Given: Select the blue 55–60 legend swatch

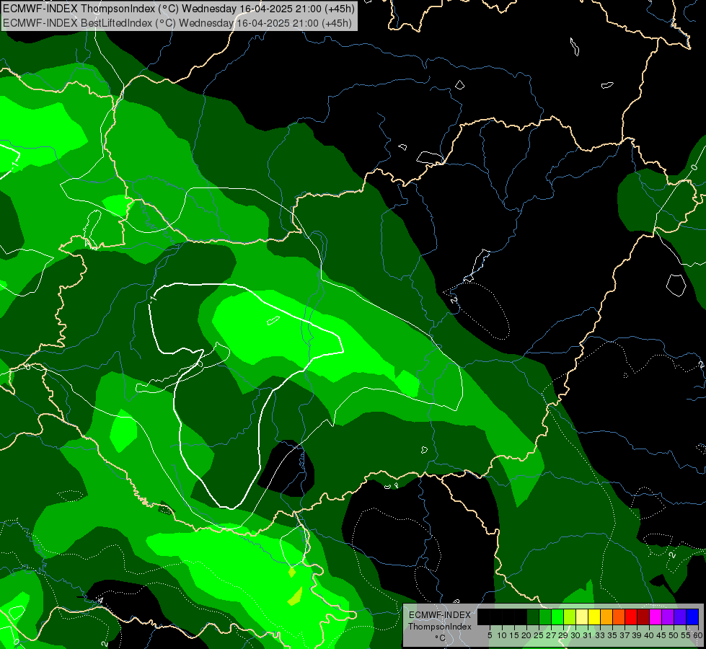Looking at the screenshot, I should tap(692, 617).
